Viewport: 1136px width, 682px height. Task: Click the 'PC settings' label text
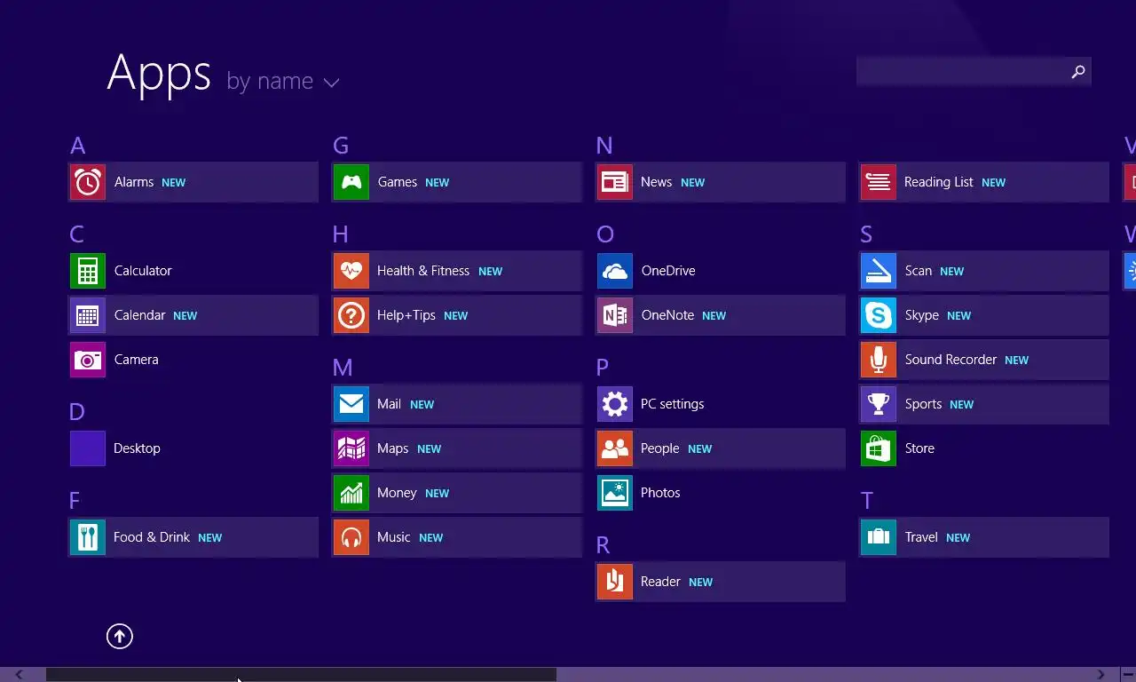coord(673,404)
